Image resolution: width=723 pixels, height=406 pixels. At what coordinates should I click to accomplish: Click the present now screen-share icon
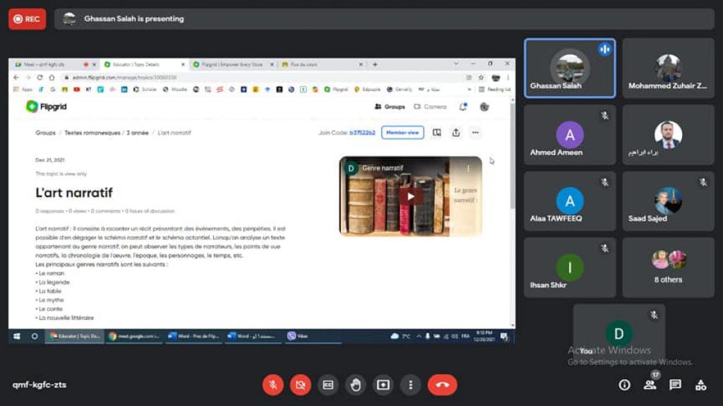383,385
